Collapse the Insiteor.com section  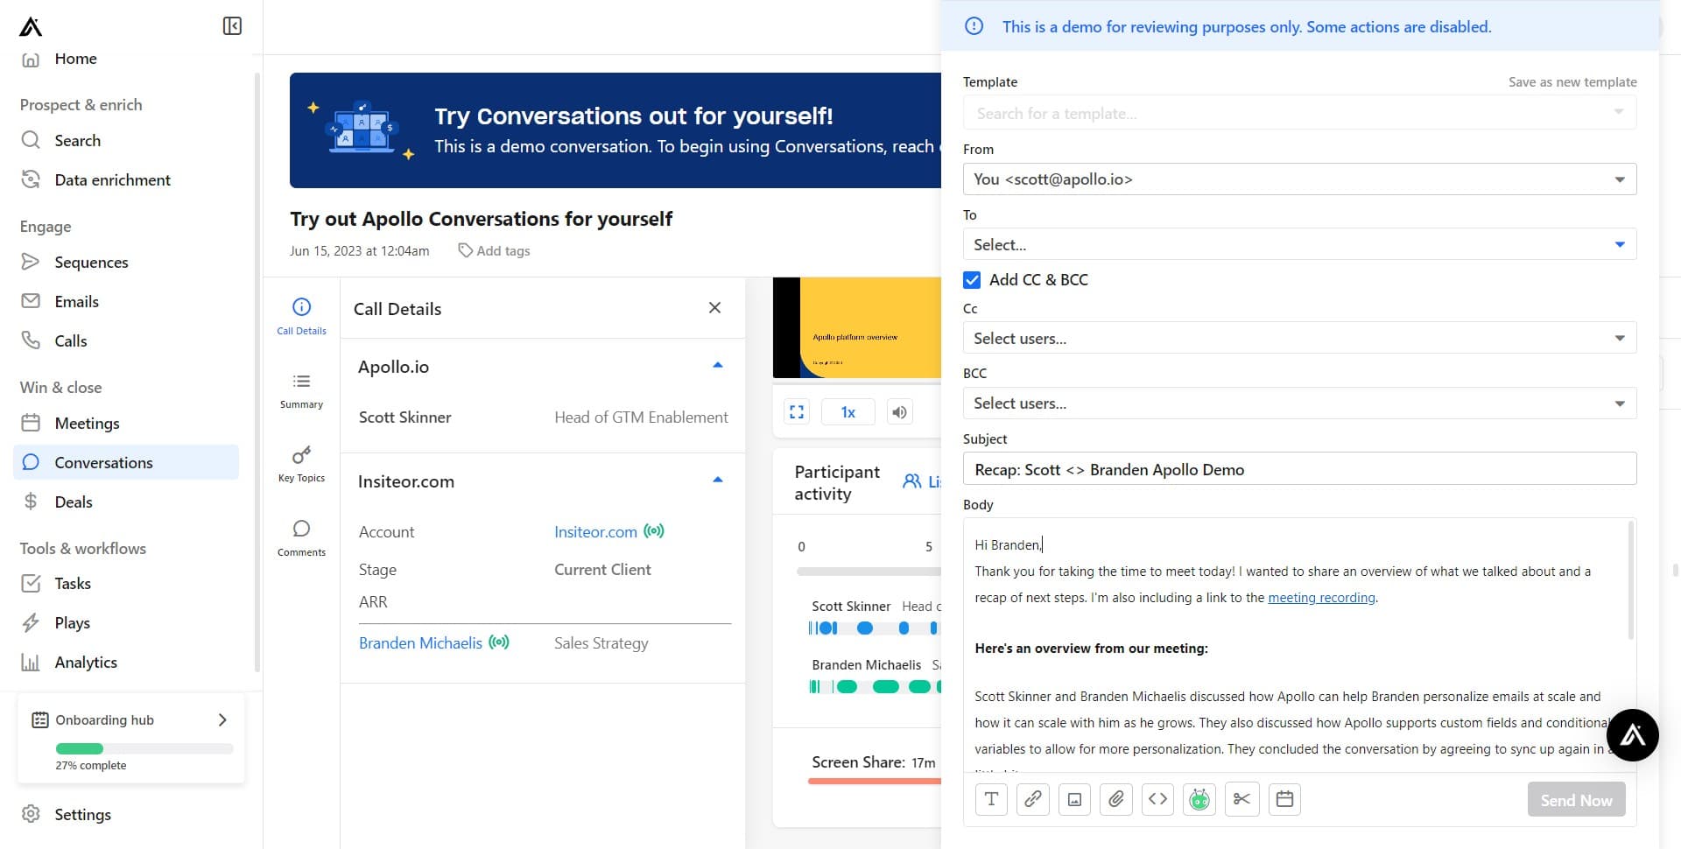pos(717,481)
